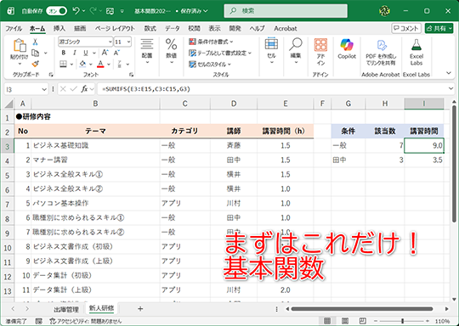
Task: Decrease font size with smaller A icon
Action: (x=116, y=53)
